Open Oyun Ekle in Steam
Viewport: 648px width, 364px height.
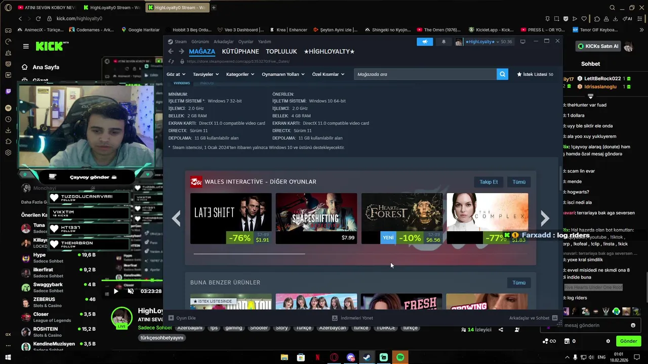(x=182, y=318)
